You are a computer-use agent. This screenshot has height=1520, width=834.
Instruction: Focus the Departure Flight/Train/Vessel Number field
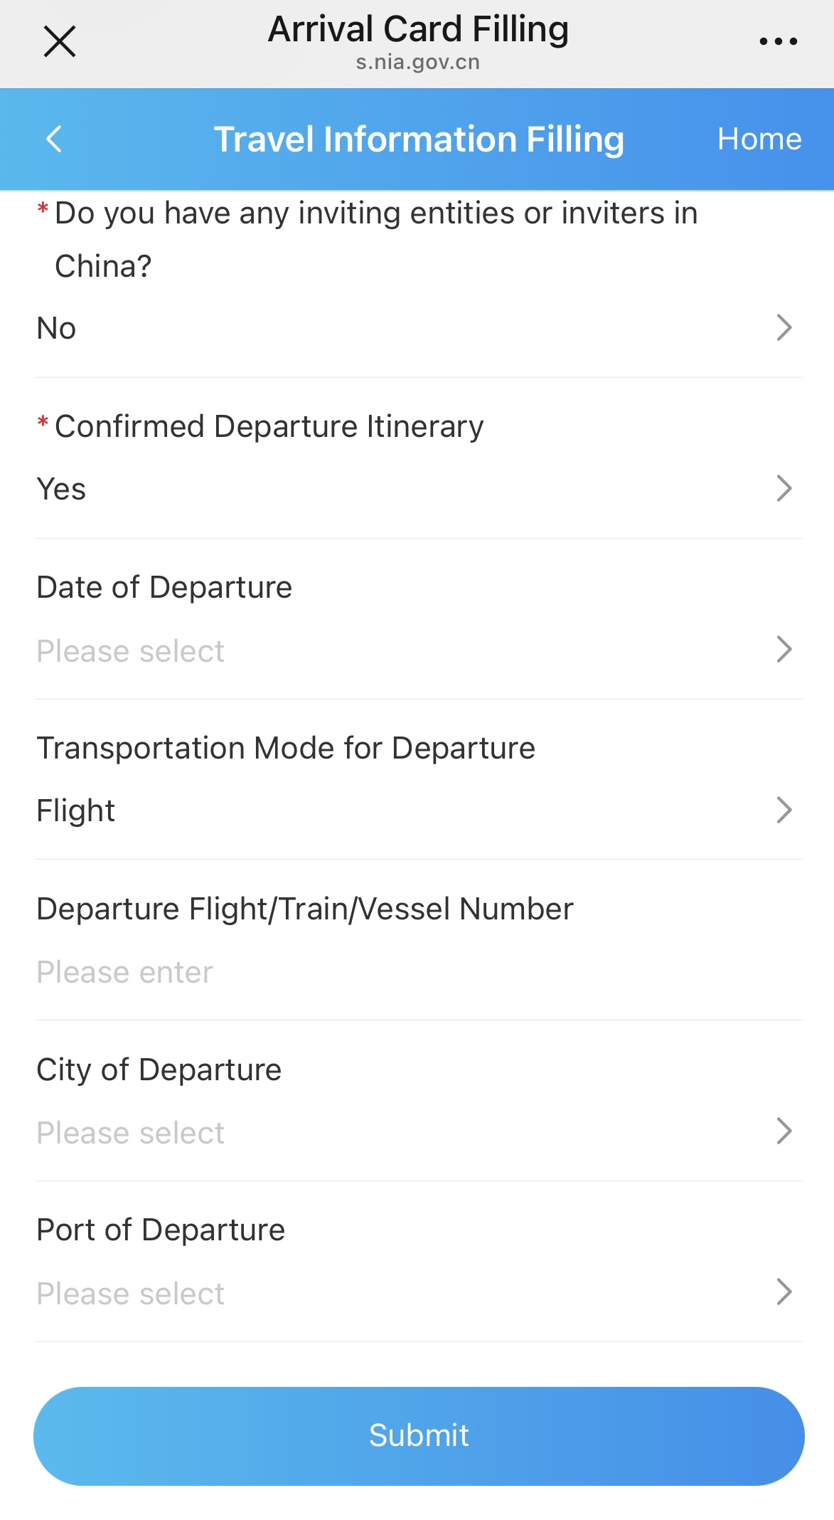[x=419, y=972]
